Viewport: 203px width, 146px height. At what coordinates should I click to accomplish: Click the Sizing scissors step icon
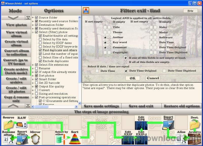coord(88,124)
